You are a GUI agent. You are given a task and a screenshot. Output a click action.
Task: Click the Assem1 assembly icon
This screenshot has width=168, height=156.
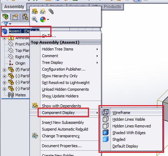(5, 31)
